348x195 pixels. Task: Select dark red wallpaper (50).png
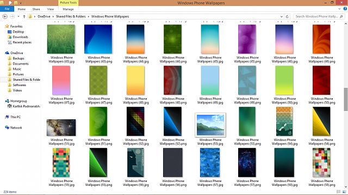point(321,80)
